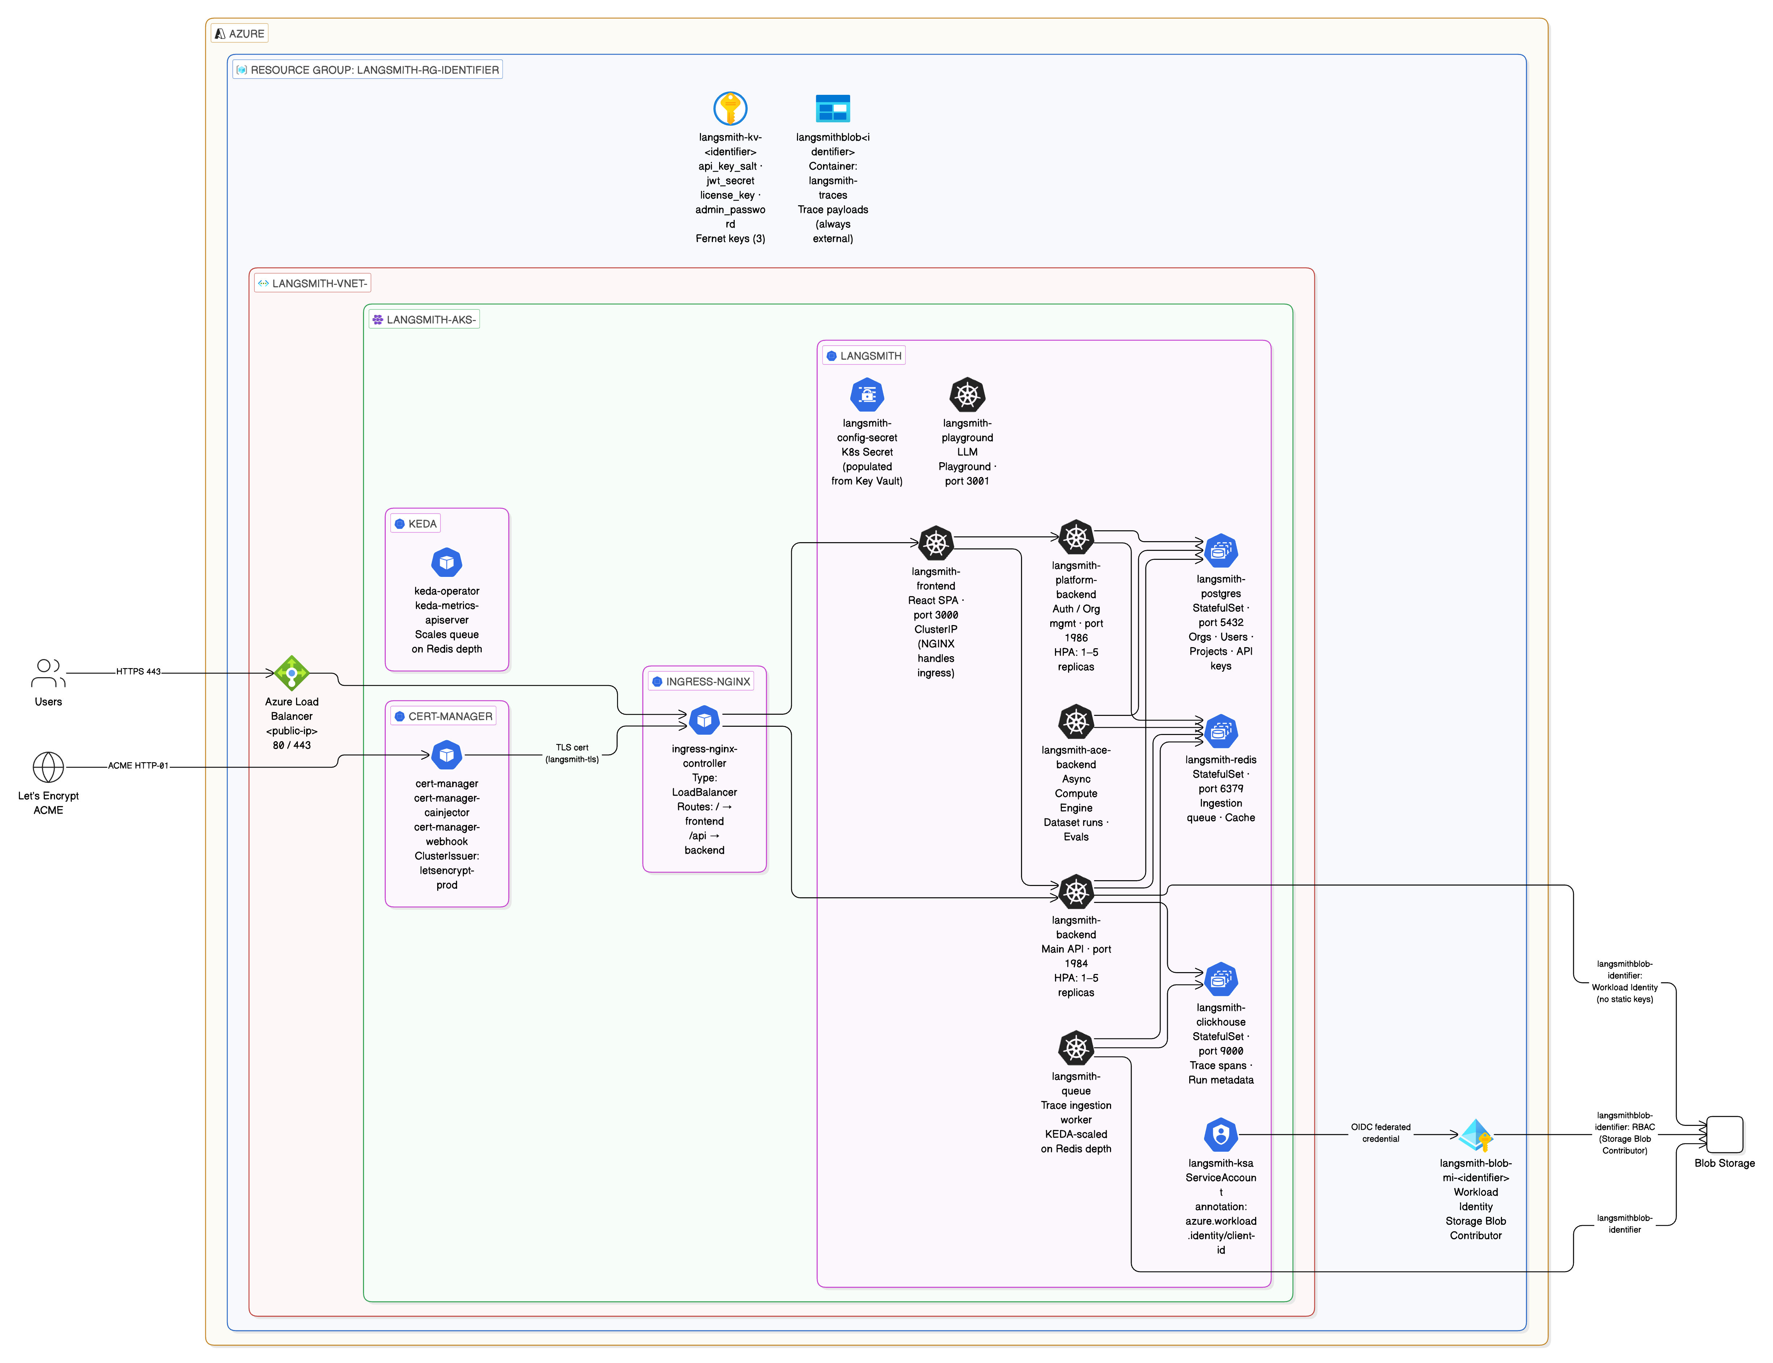
Task: Select the Key Vault Fernet keys (3) description
Action: tap(730, 239)
